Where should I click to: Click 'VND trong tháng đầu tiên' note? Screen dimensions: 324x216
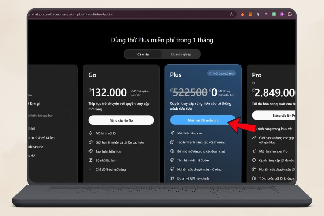click(226, 93)
